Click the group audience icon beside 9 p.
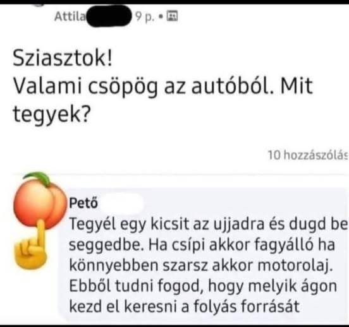349x327 pixels. tap(172, 16)
